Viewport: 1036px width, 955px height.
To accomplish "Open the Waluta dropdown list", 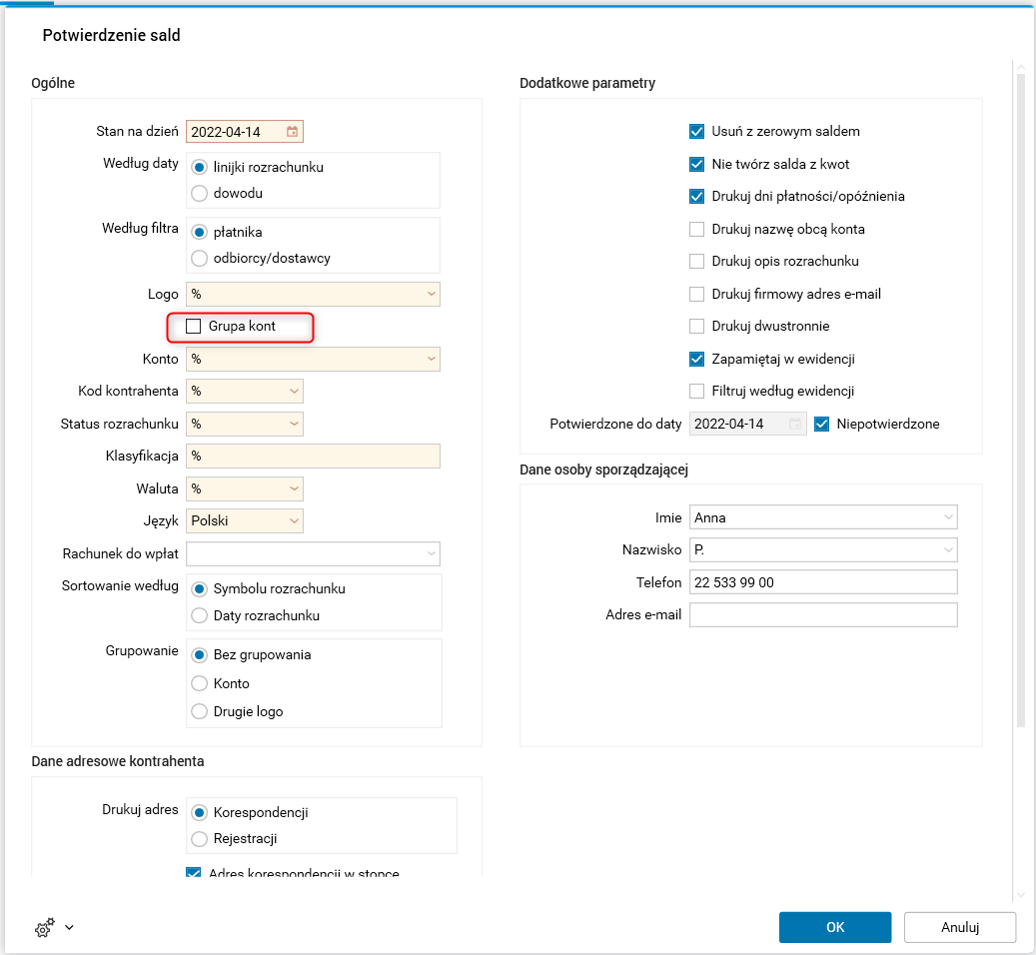I will coord(294,488).
